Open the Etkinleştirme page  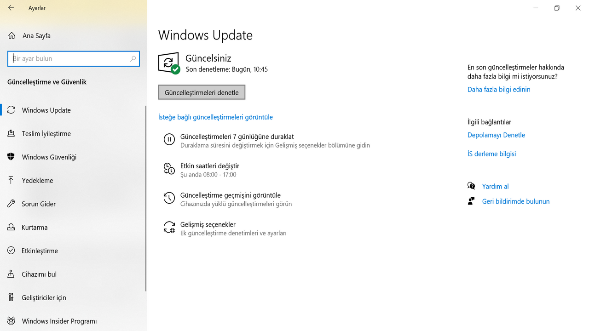pyautogui.click(x=74, y=251)
